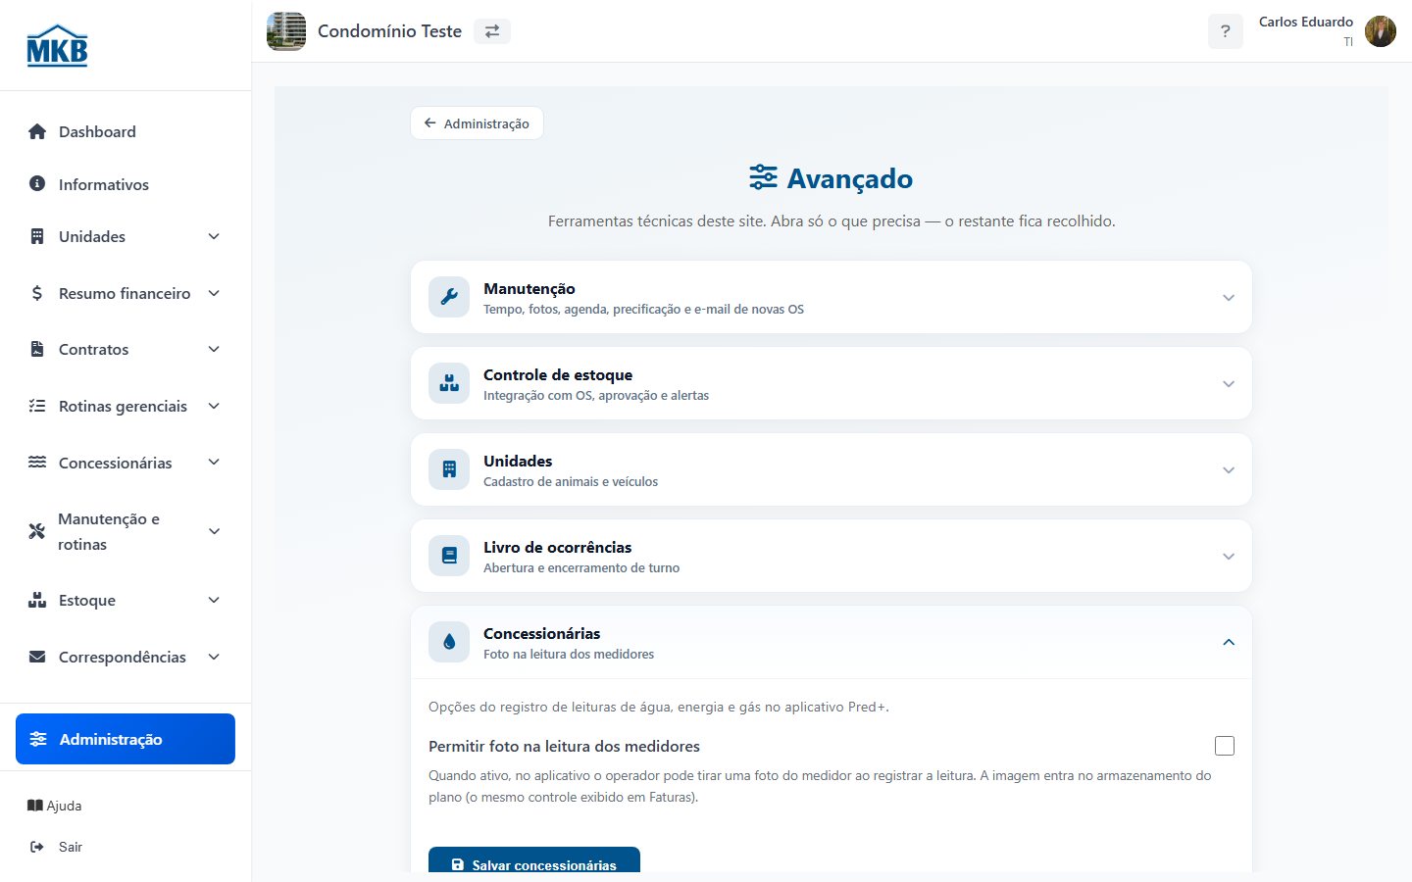Click the Manutenção wrench icon in card
The width and height of the screenshot is (1412, 882).
point(449,297)
